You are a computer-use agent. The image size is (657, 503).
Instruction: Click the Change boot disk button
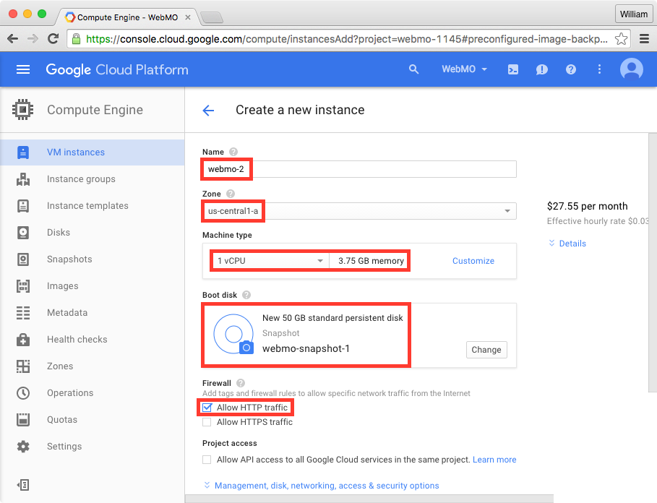pyautogui.click(x=486, y=350)
